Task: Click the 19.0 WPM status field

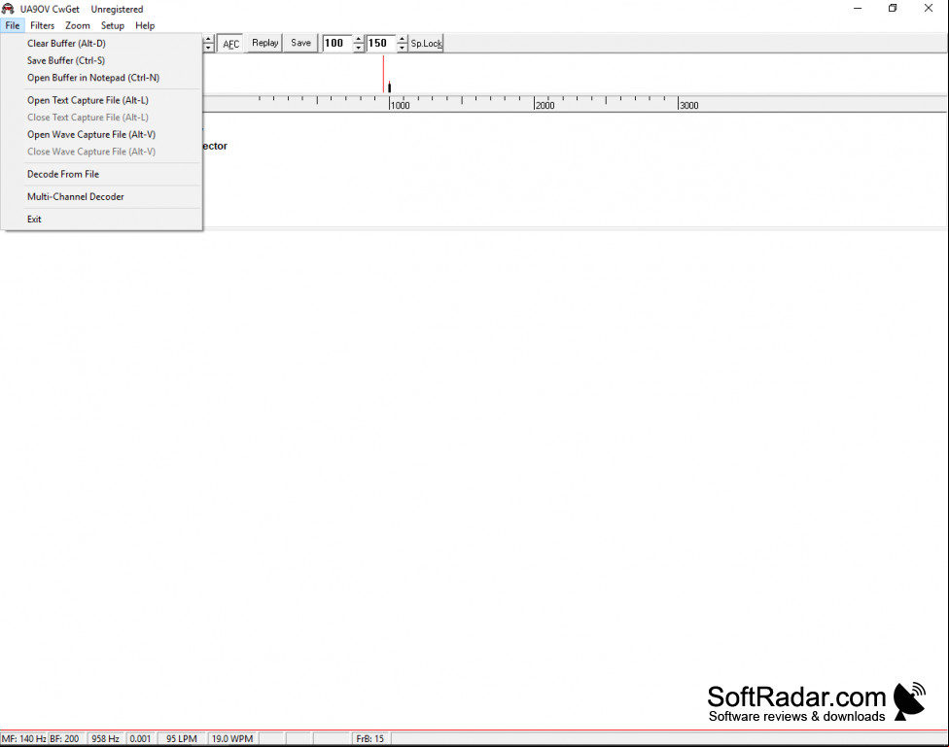Action: pos(232,738)
